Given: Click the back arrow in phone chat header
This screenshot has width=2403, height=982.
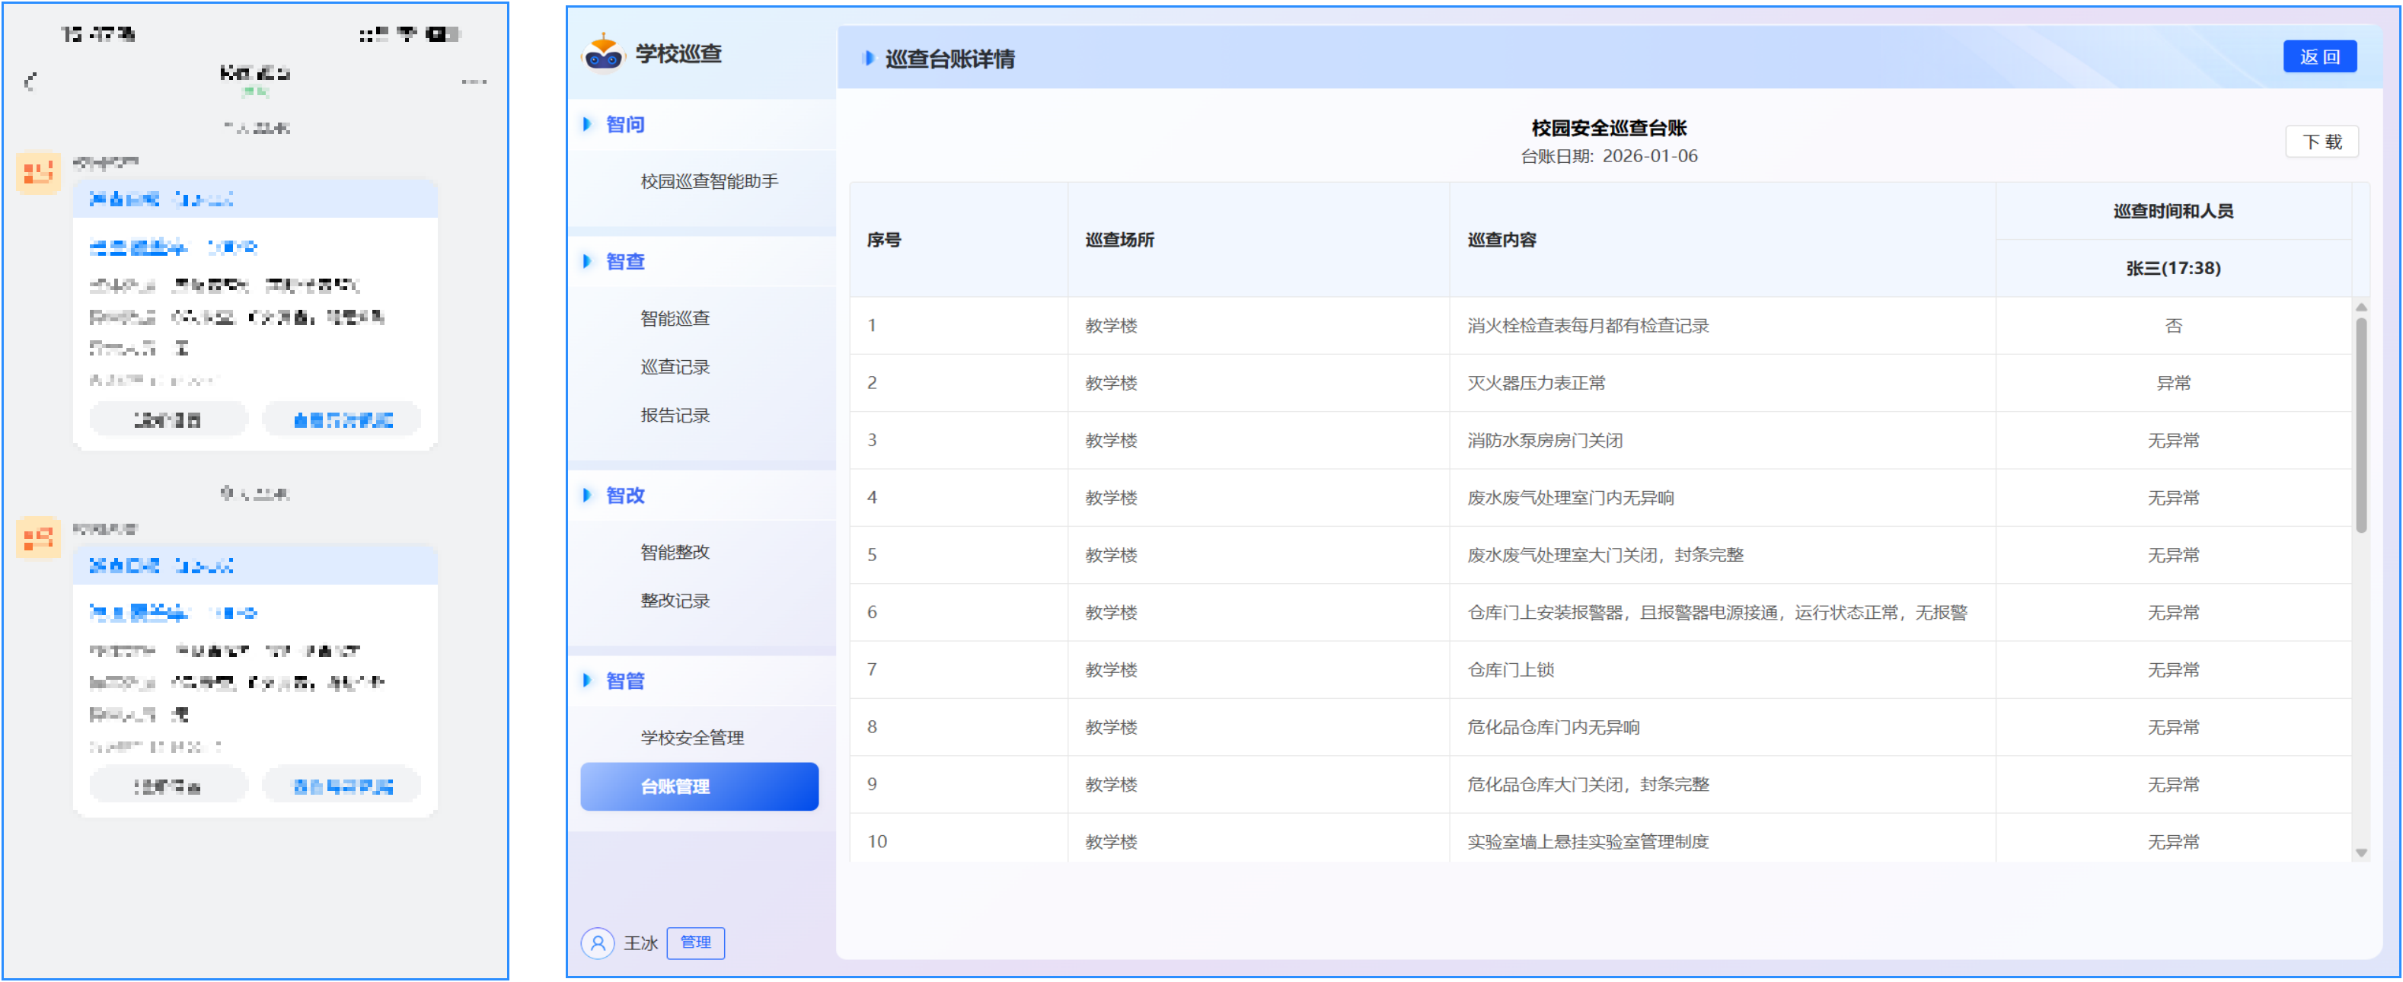Looking at the screenshot, I should [x=30, y=82].
